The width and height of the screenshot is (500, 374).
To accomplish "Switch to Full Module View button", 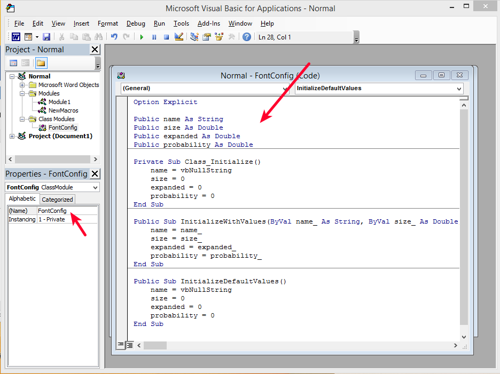I will coord(130,345).
